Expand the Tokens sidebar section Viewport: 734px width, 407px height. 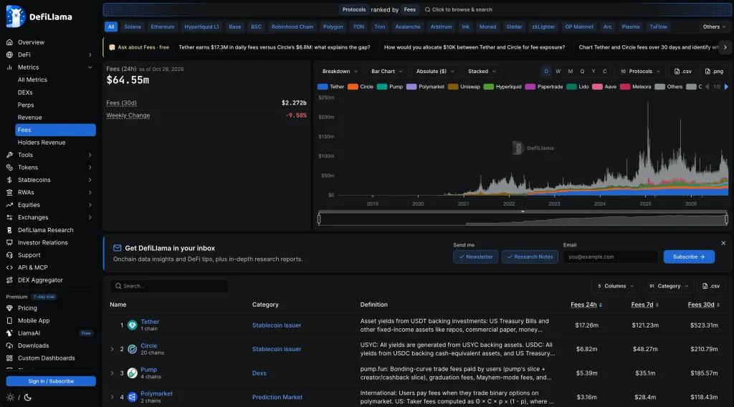pos(90,168)
